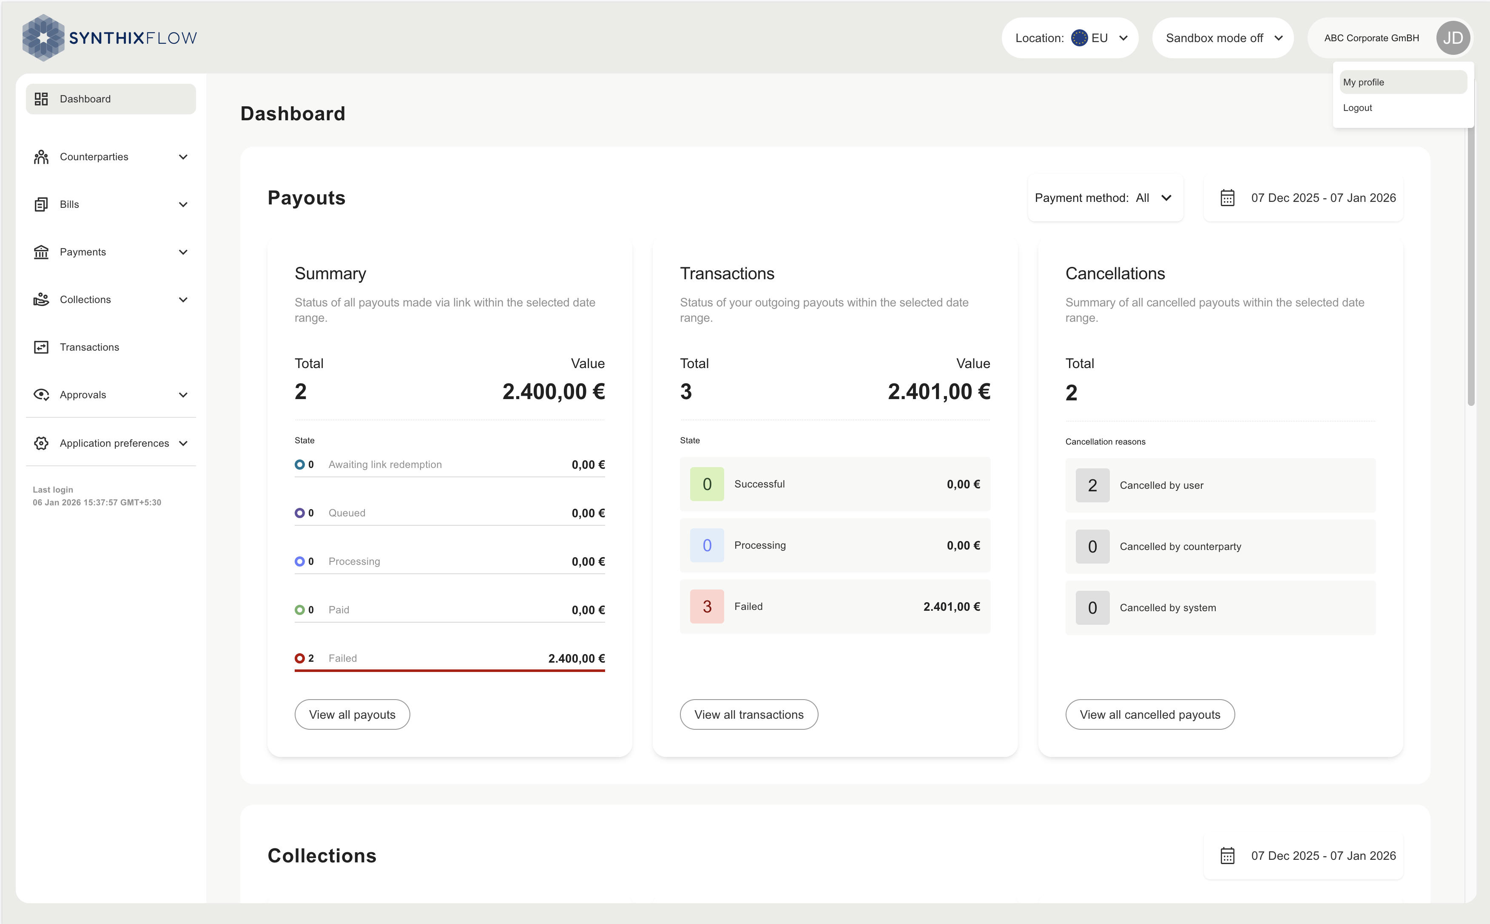Open the Payouts date range picker
Image resolution: width=1490 pixels, height=924 pixels.
1303,198
